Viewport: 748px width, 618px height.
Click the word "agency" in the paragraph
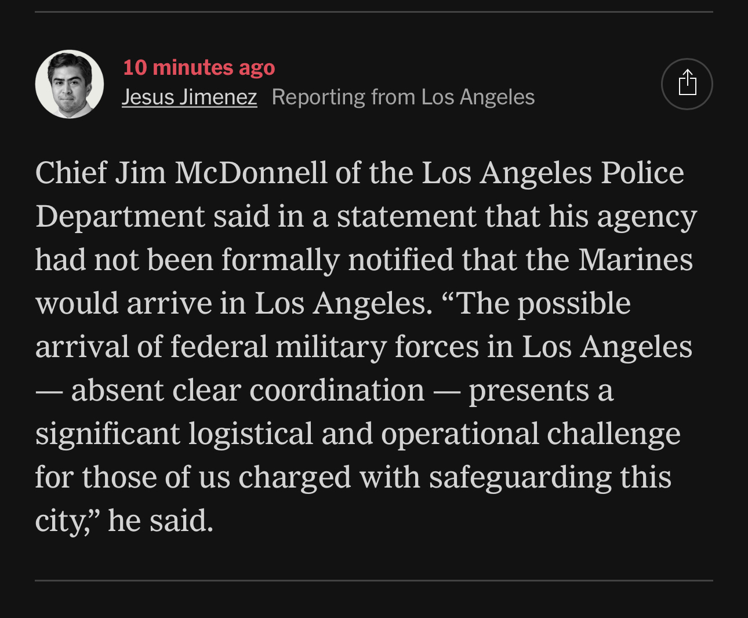647,217
